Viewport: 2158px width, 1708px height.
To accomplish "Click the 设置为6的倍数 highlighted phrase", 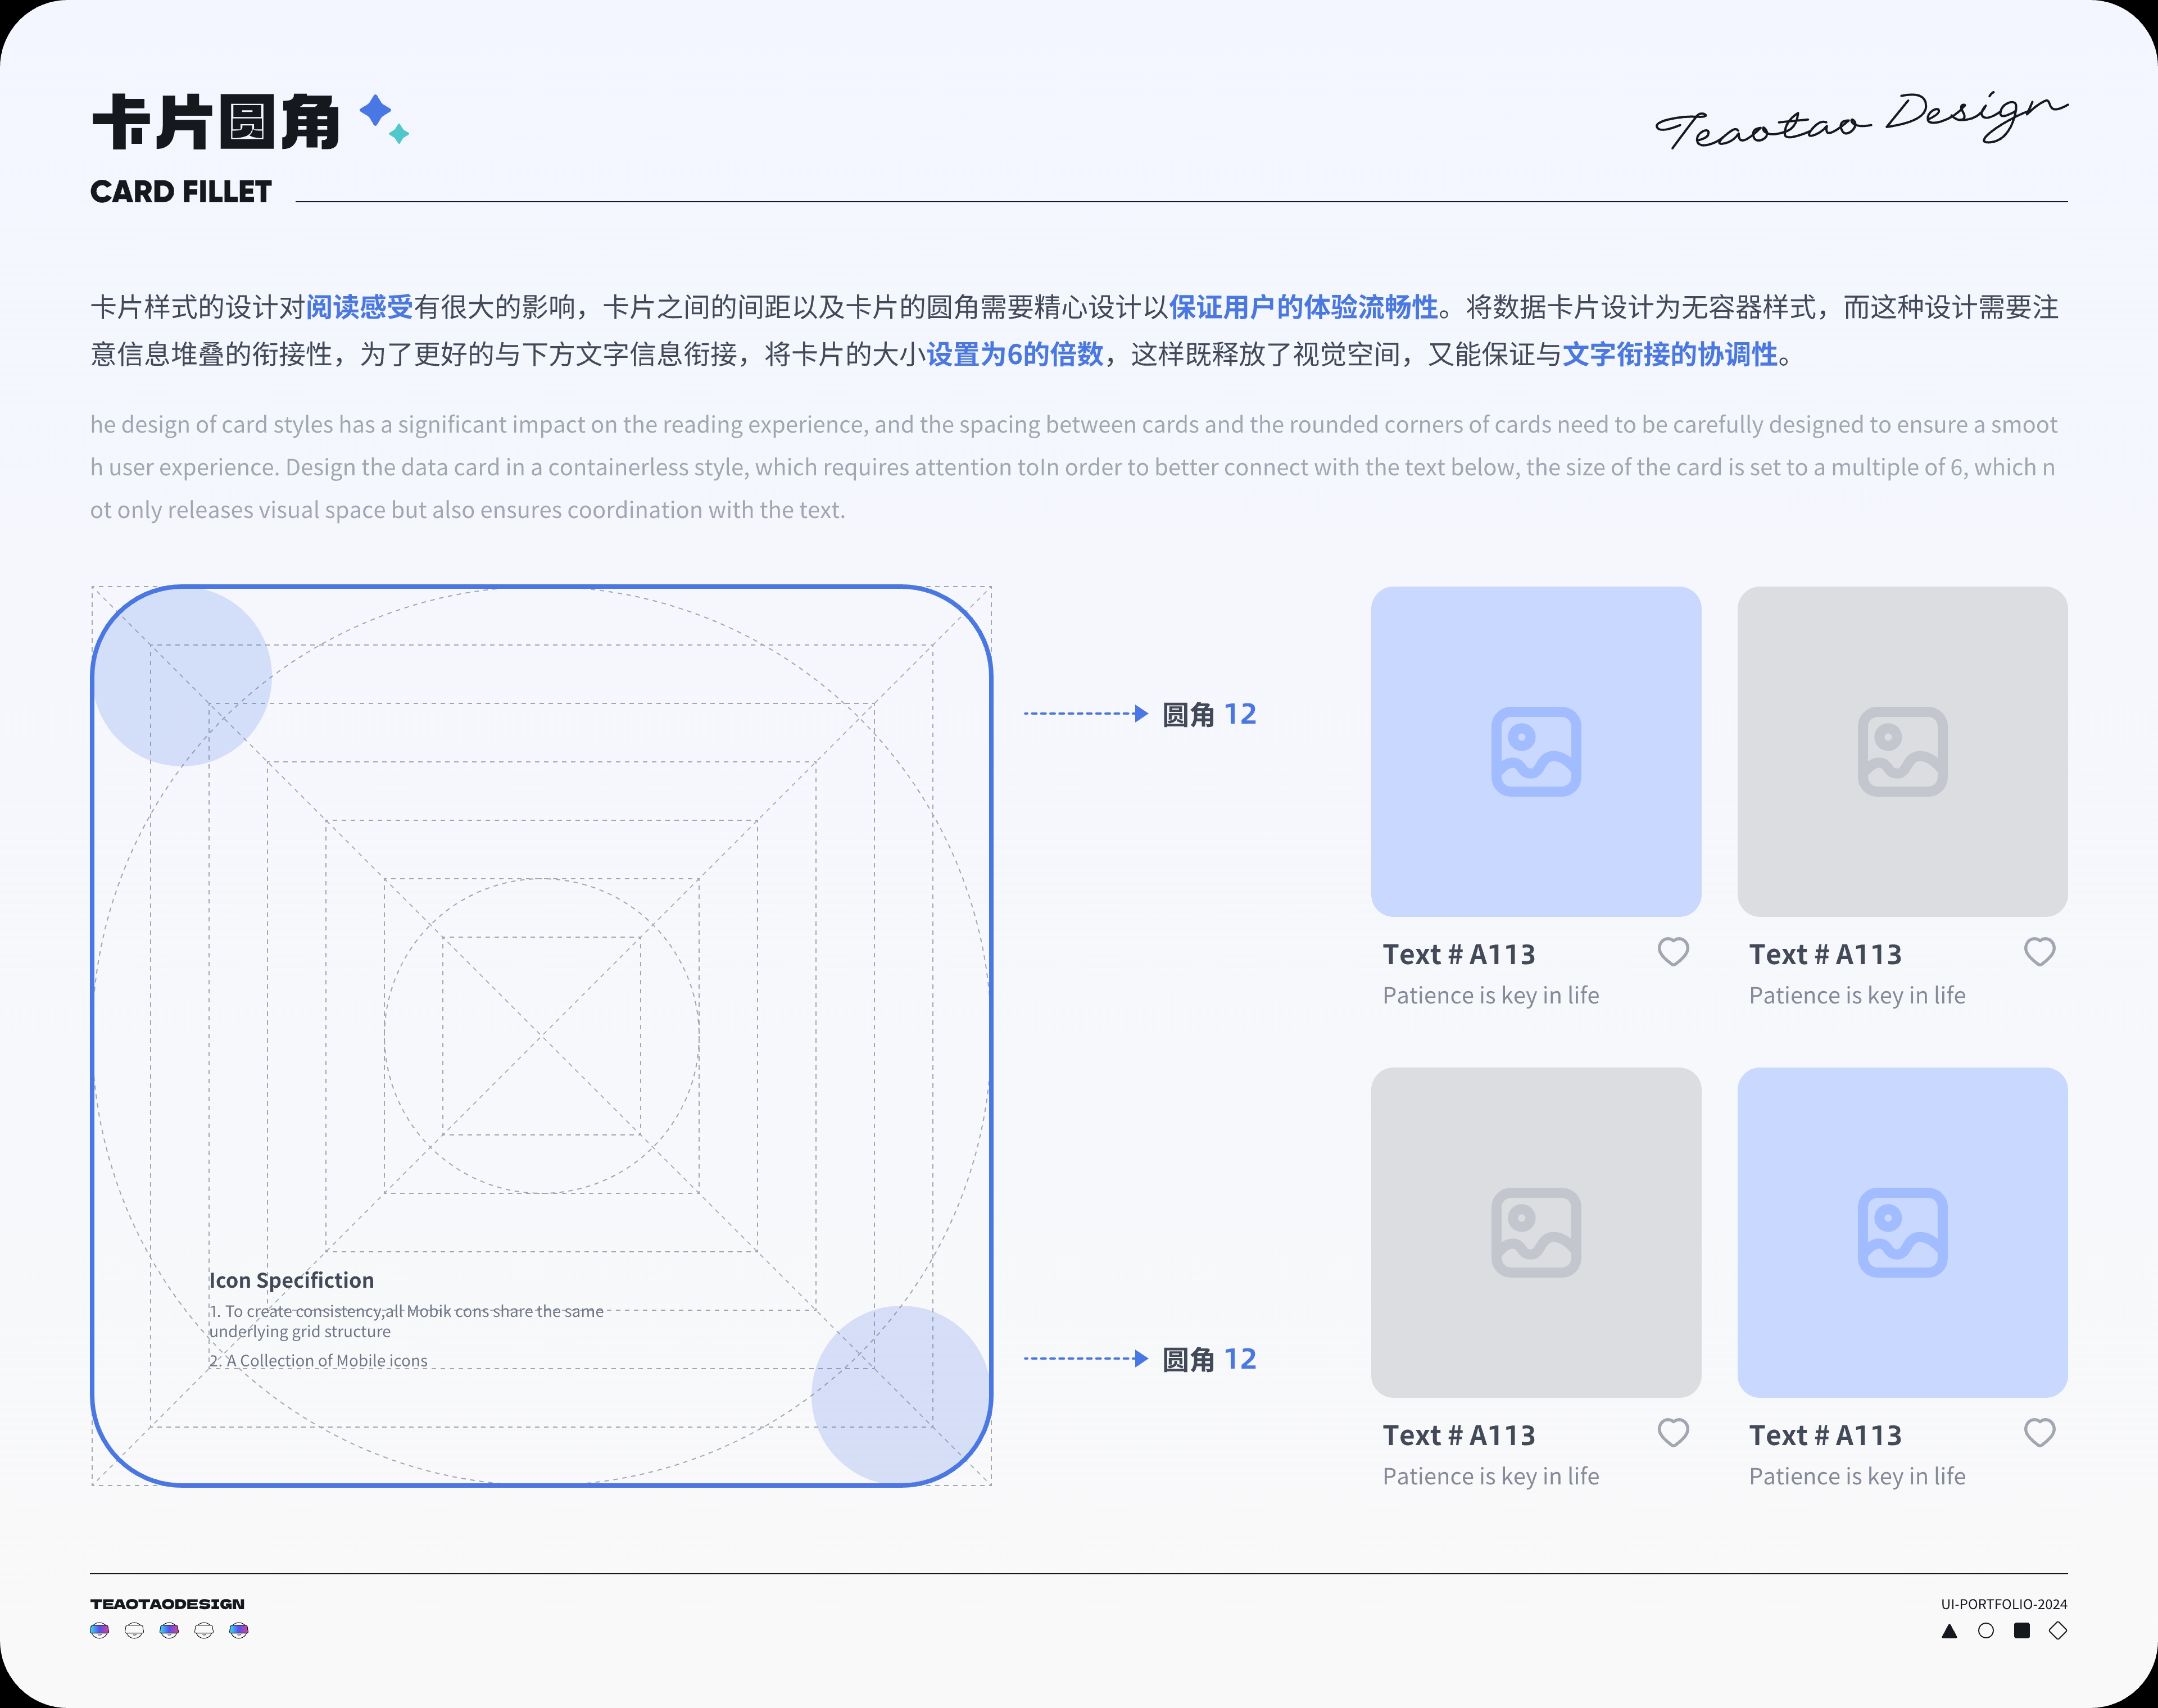I will pos(1014,354).
